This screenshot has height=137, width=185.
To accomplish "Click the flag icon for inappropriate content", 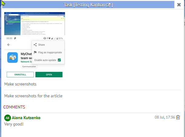I will pyautogui.click(x=35, y=52).
